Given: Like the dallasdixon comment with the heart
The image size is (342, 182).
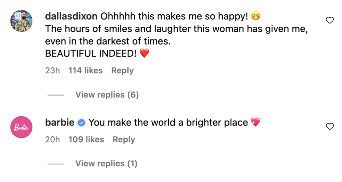Looking at the screenshot, I should [330, 21].
